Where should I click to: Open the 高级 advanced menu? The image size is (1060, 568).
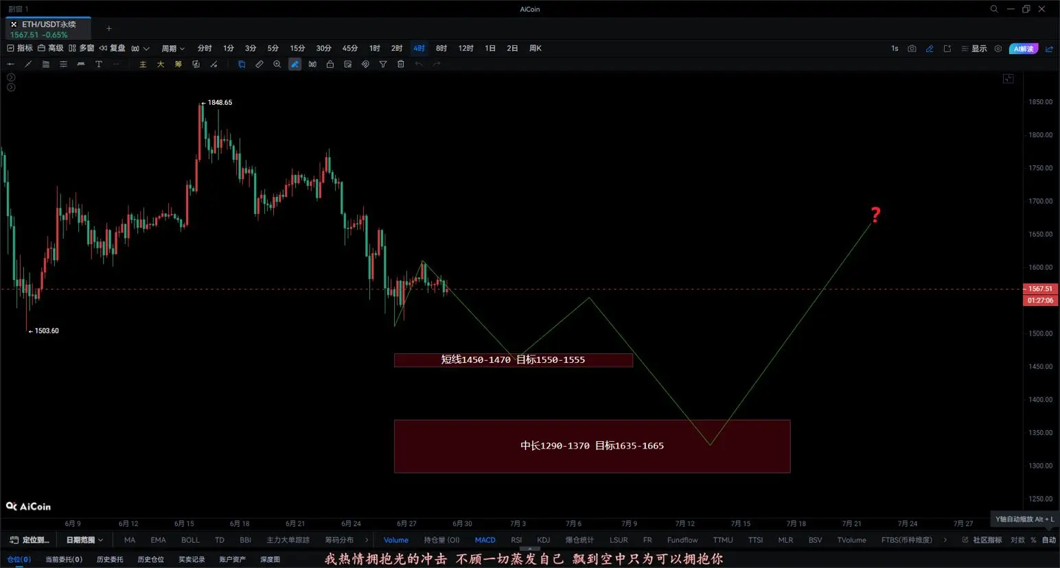tap(51, 49)
